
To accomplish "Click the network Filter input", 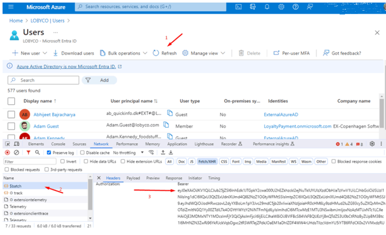I will click(30, 161).
